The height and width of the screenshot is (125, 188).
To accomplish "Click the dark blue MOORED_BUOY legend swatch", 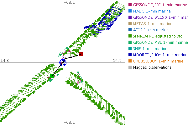I will tap(130, 55).
